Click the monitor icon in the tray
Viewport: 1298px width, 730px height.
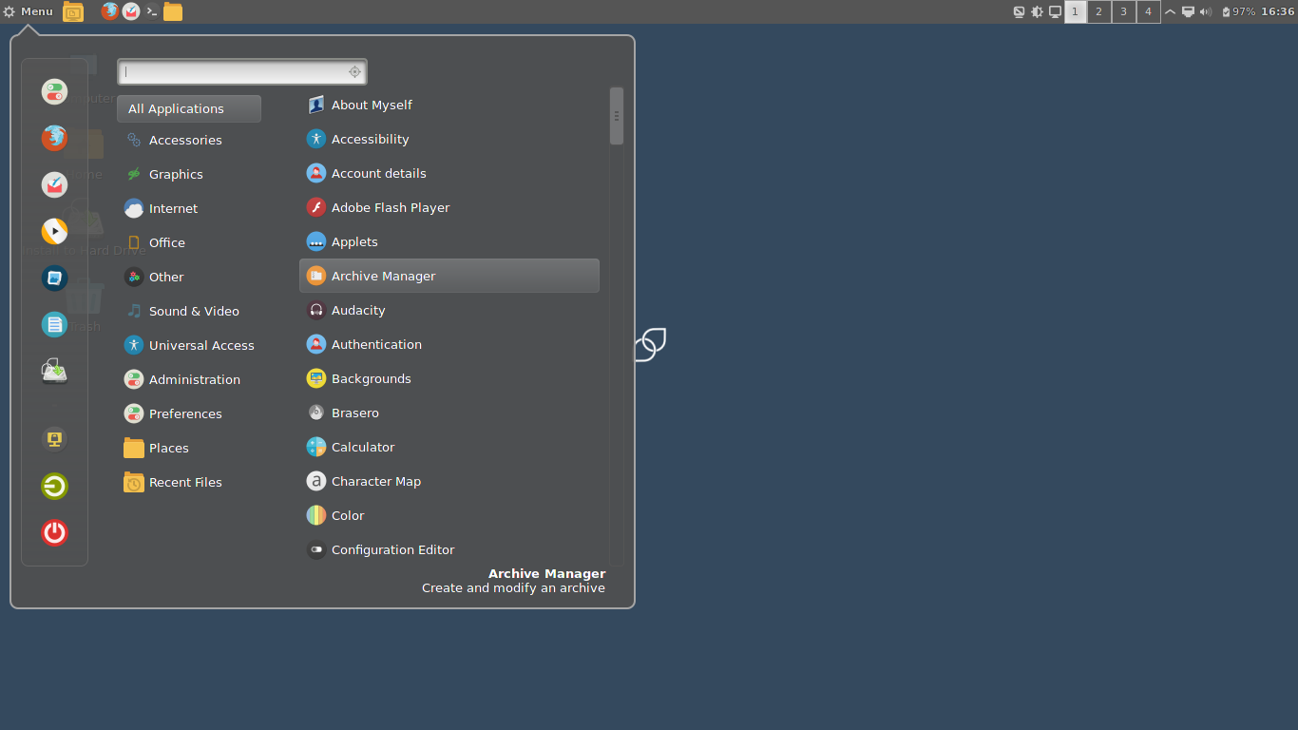click(x=1055, y=11)
